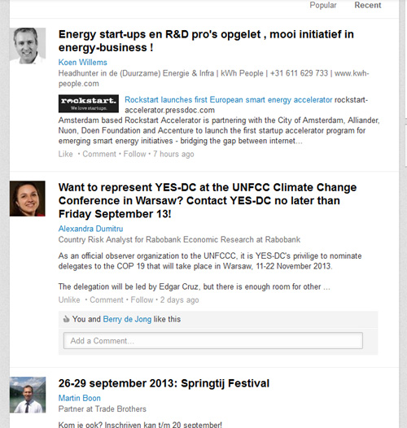The image size is (407, 428).
Task: Open Martin Boon's profile photo
Action: pos(28,395)
